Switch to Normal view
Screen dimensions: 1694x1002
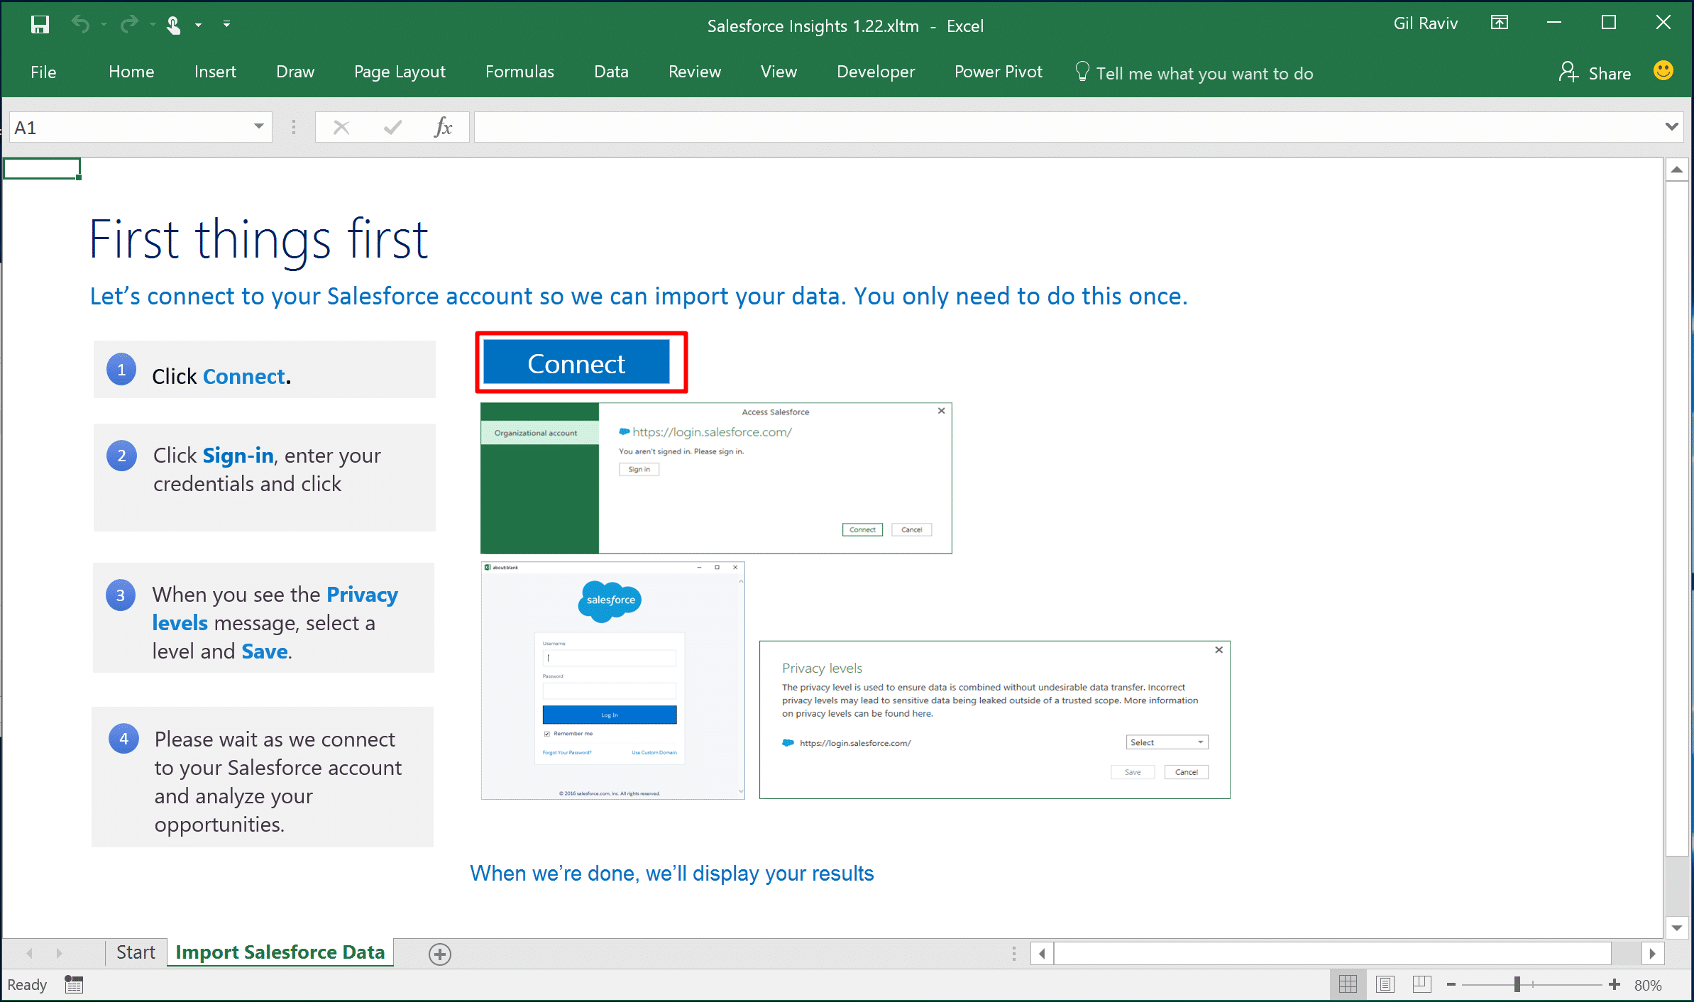click(x=1348, y=984)
